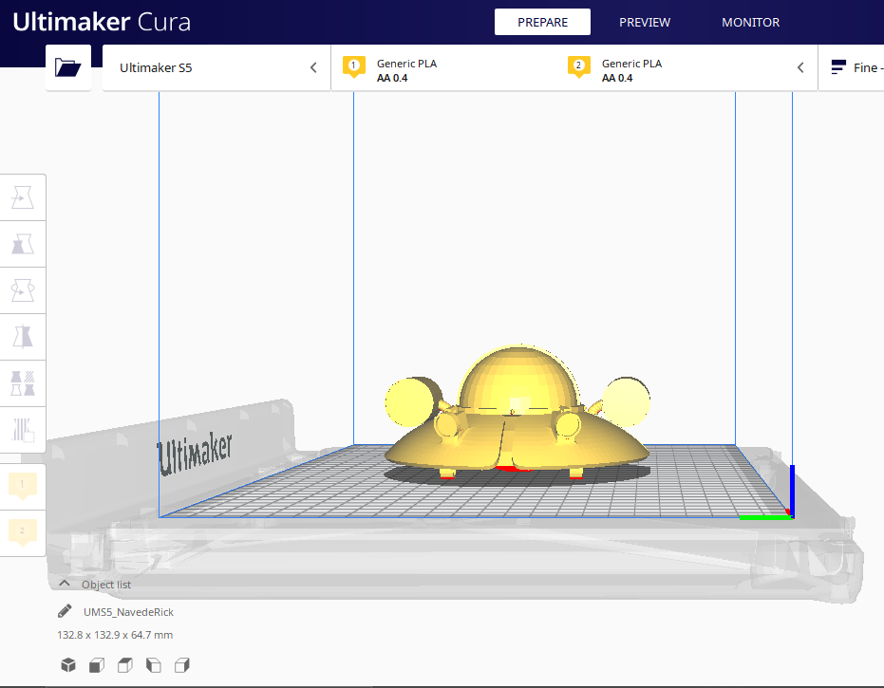Switch to the MONITOR stage
Image resolution: width=884 pixels, height=688 pixels.
pos(750,22)
